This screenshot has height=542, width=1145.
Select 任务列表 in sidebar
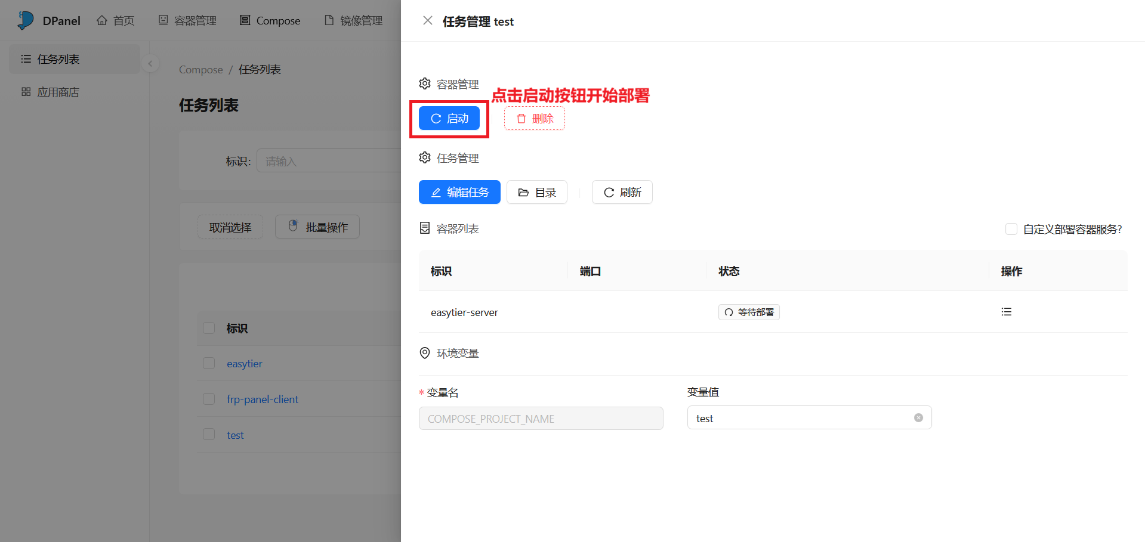coord(75,59)
